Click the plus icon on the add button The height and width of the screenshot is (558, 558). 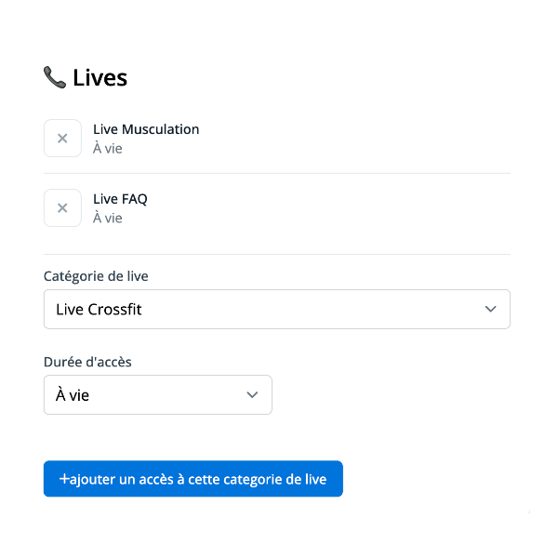[64, 479]
